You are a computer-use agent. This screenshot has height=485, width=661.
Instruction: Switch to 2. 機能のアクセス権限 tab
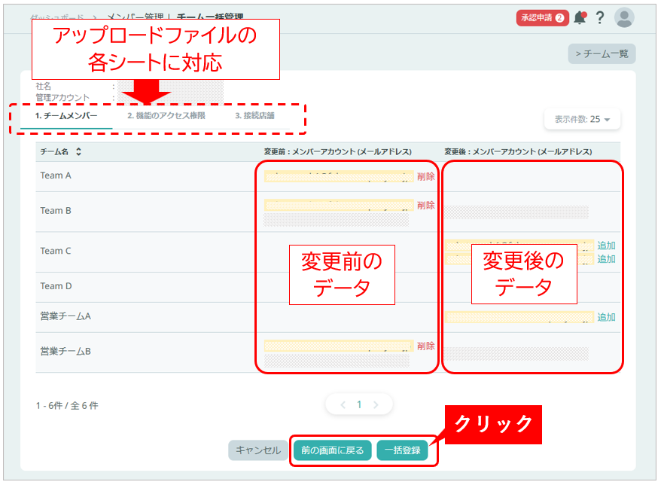point(166,116)
